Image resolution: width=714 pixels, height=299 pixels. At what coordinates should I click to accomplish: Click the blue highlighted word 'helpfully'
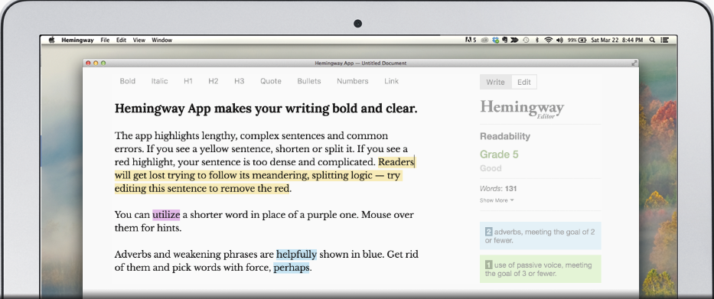(x=296, y=254)
